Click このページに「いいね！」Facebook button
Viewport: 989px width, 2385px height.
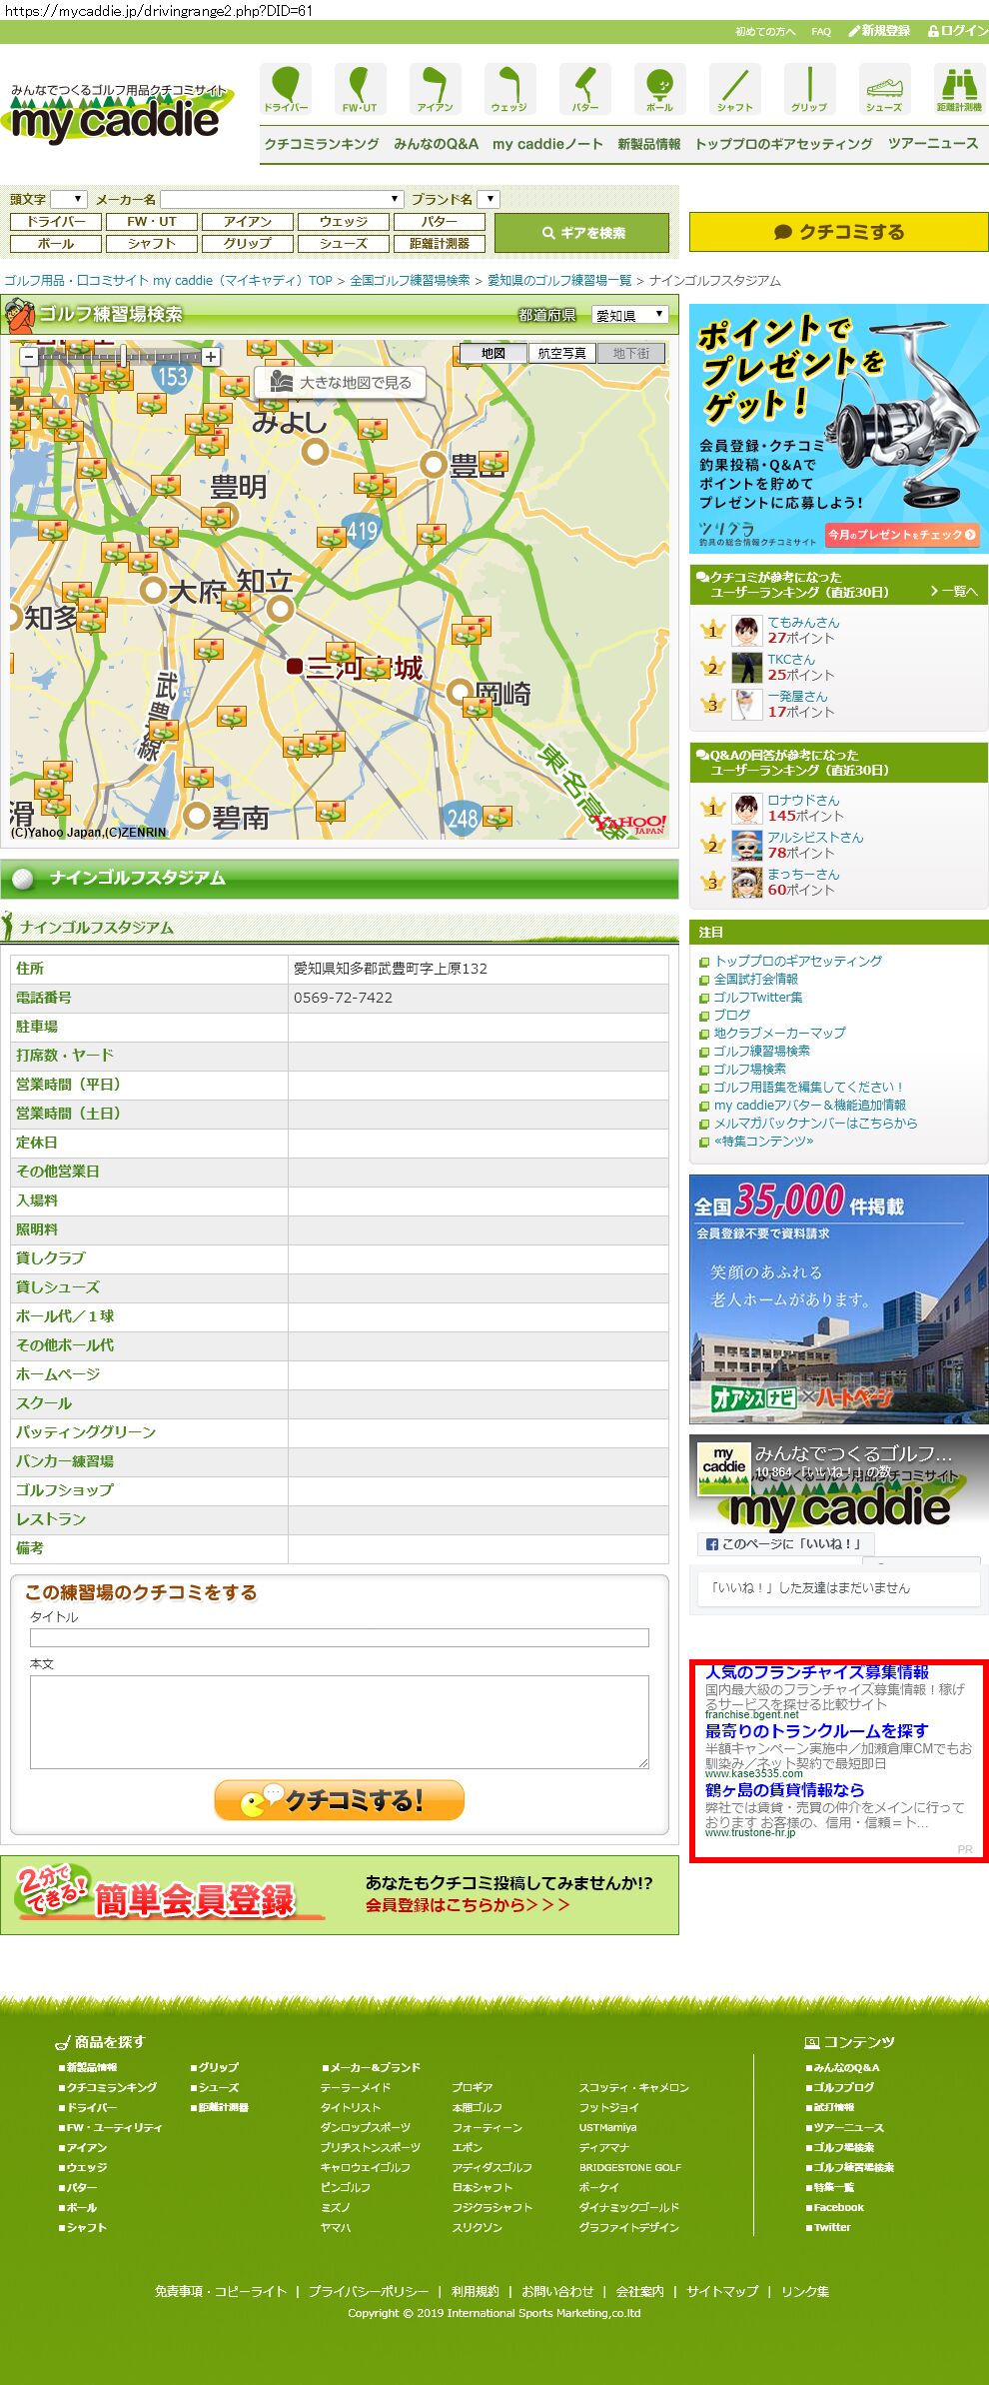point(785,1544)
